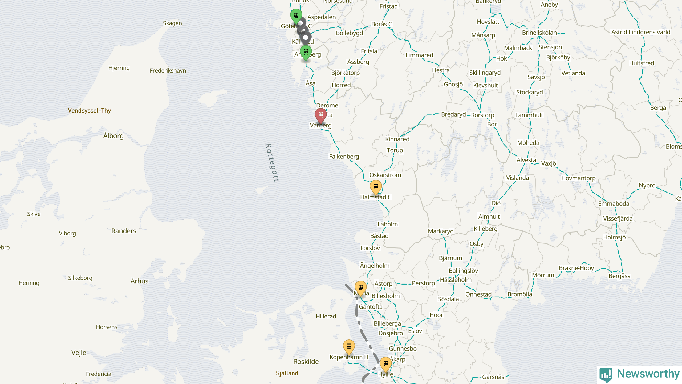Click the Bollebygd station label
The image size is (682, 384).
coord(349,33)
